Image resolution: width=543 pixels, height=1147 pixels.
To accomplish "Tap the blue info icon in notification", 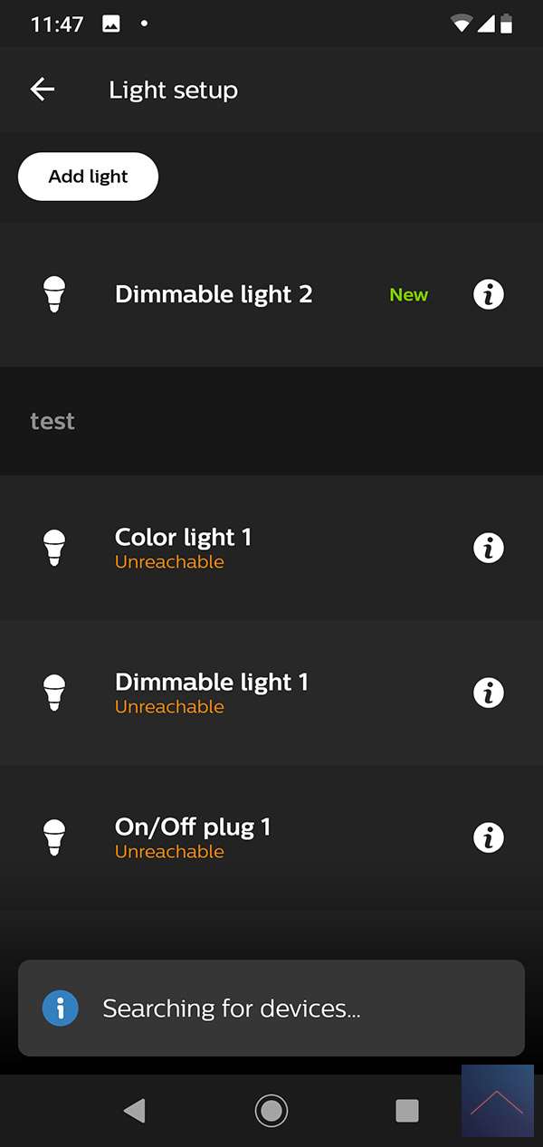I will pyautogui.click(x=61, y=1008).
